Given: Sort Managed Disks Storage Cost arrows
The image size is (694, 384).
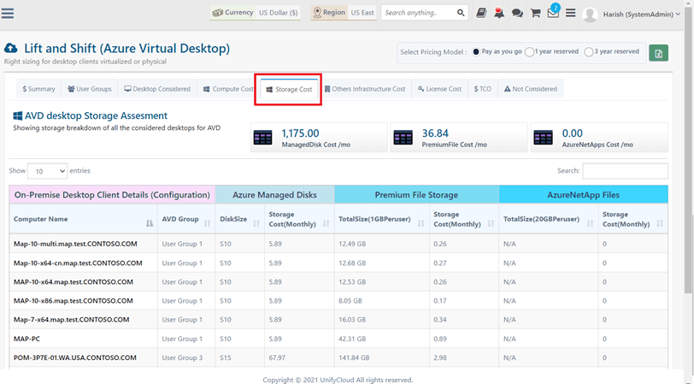Looking at the screenshot, I should click(326, 224).
